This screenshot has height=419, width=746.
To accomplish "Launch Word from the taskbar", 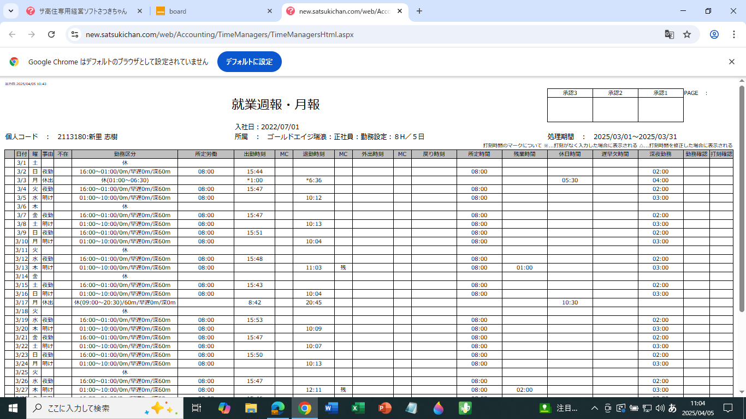I will pos(331,408).
